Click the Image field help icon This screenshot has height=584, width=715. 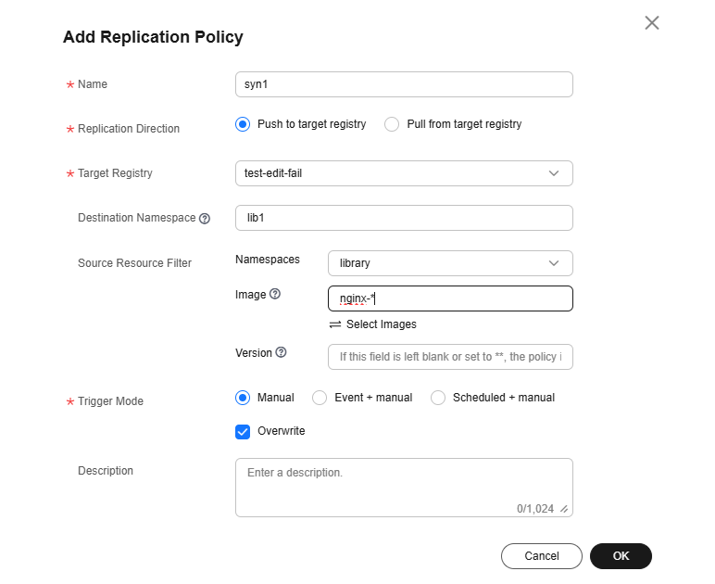tap(275, 295)
